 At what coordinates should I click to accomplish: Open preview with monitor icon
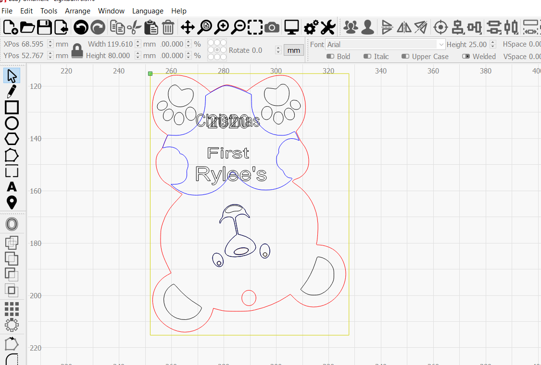tap(291, 27)
